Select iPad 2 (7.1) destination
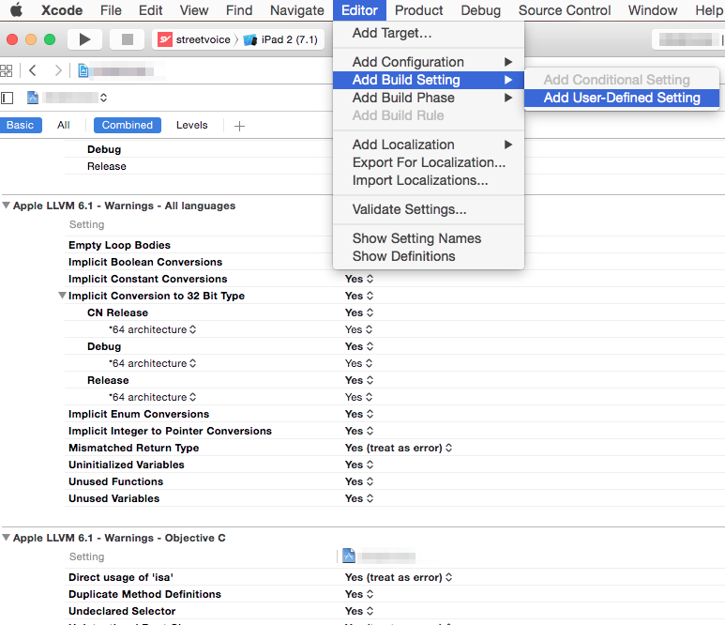This screenshot has width=725, height=625. click(281, 39)
